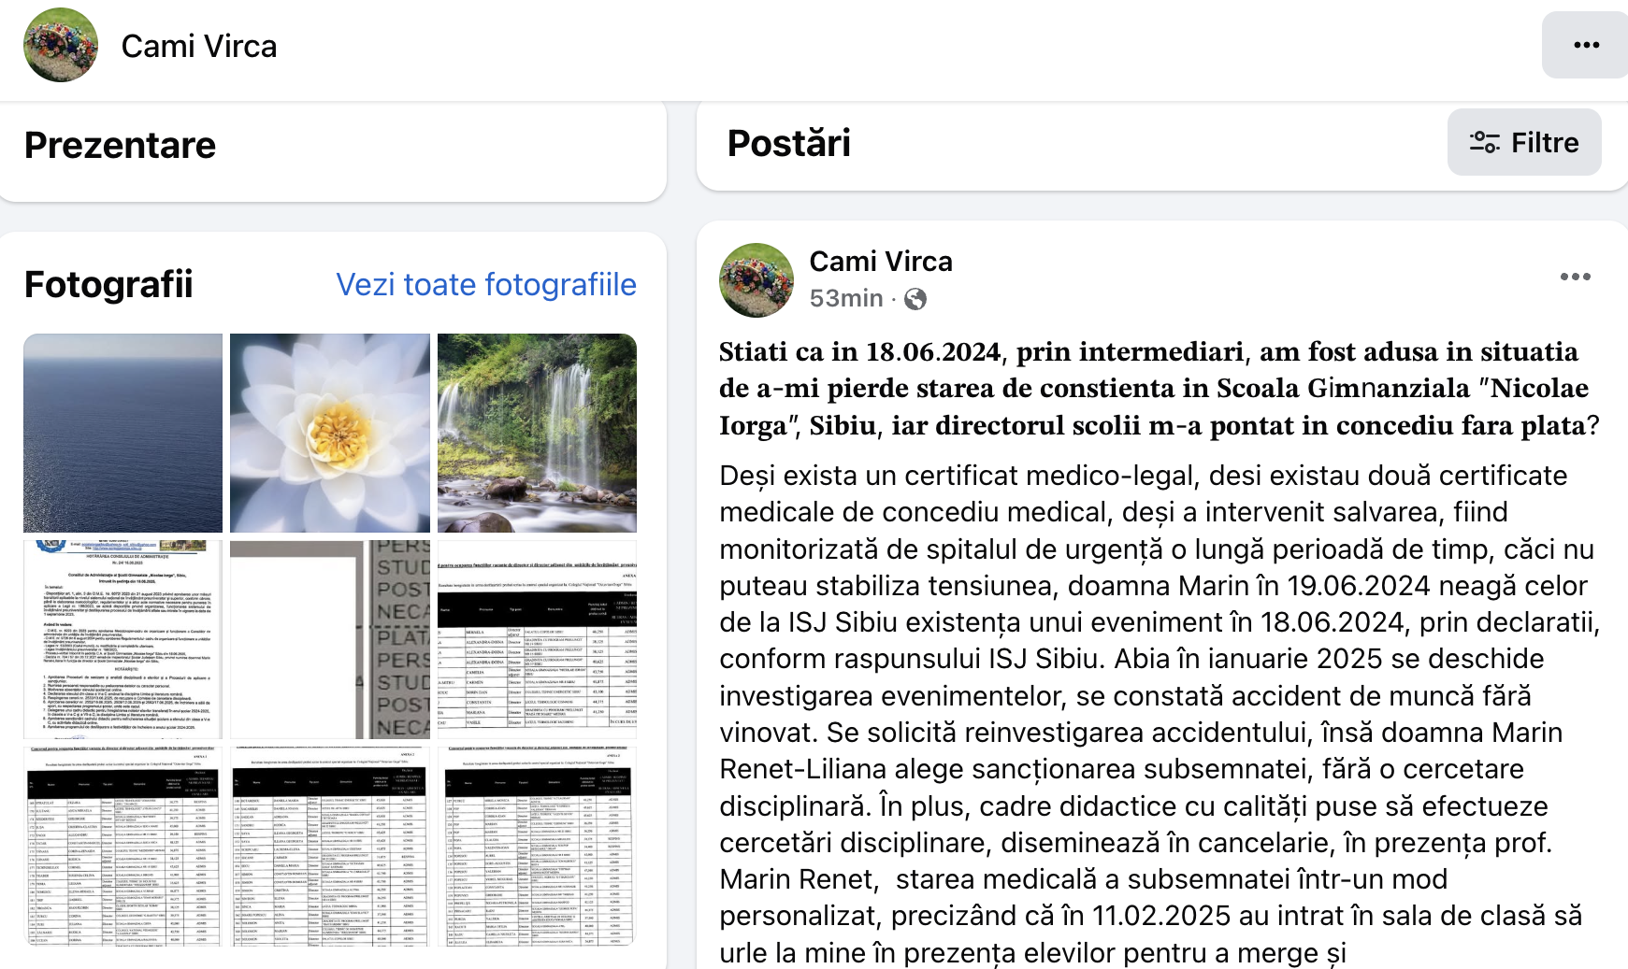Open Cami Virca post author name
The height and width of the screenshot is (969, 1628).
pos(881,262)
